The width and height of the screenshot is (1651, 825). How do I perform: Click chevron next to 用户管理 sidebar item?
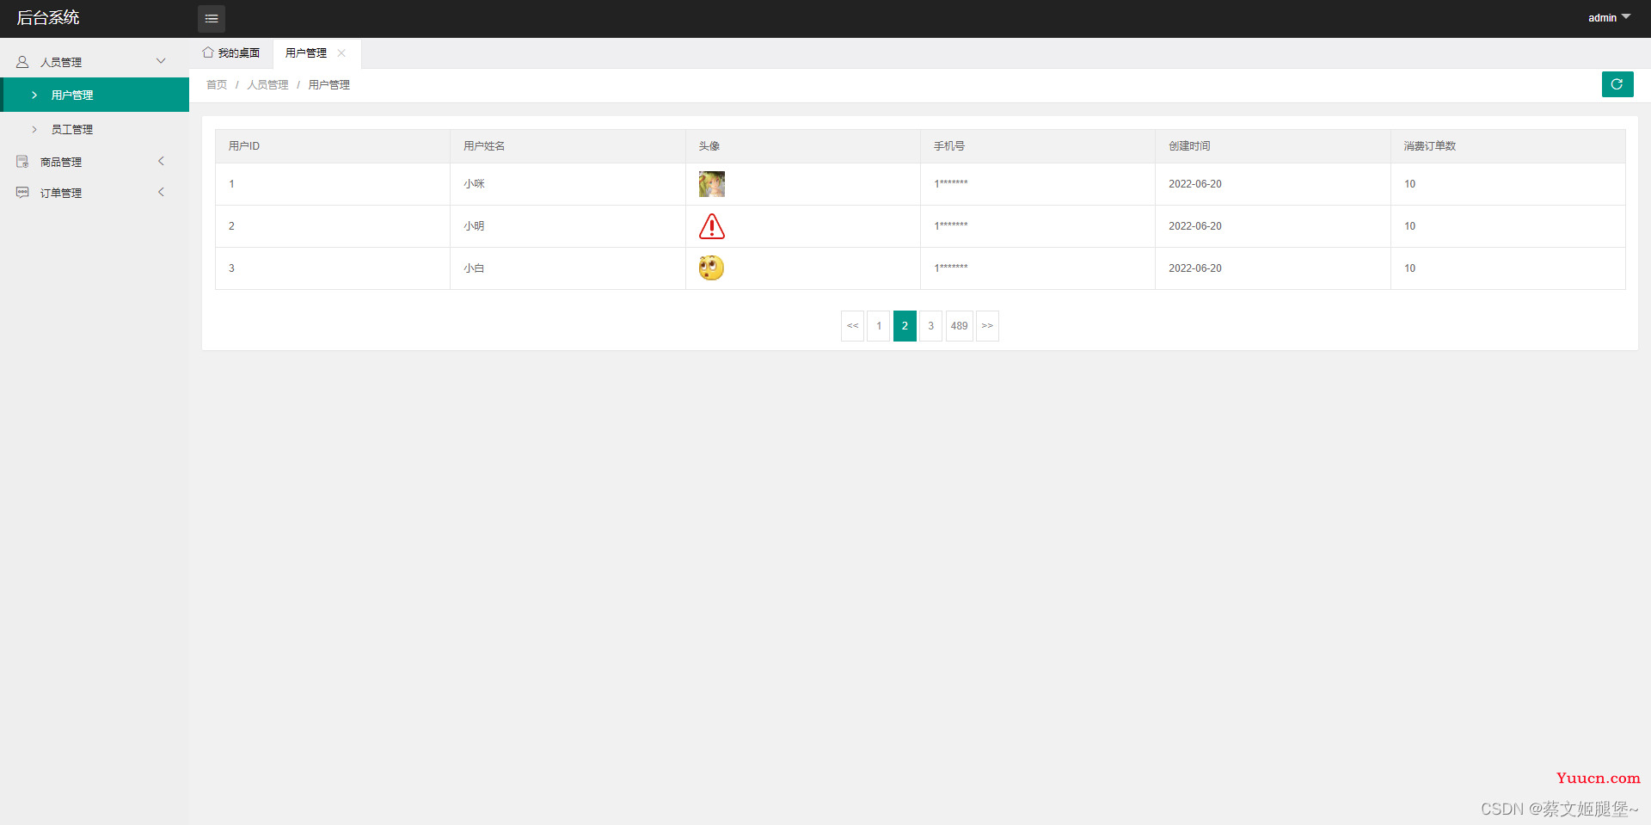(x=34, y=95)
